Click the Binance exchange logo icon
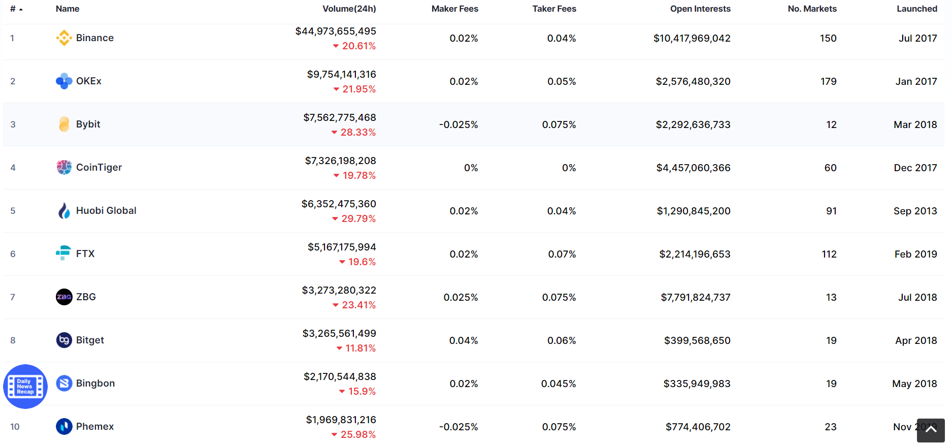Image resolution: width=952 pixels, height=445 pixels. (x=64, y=38)
